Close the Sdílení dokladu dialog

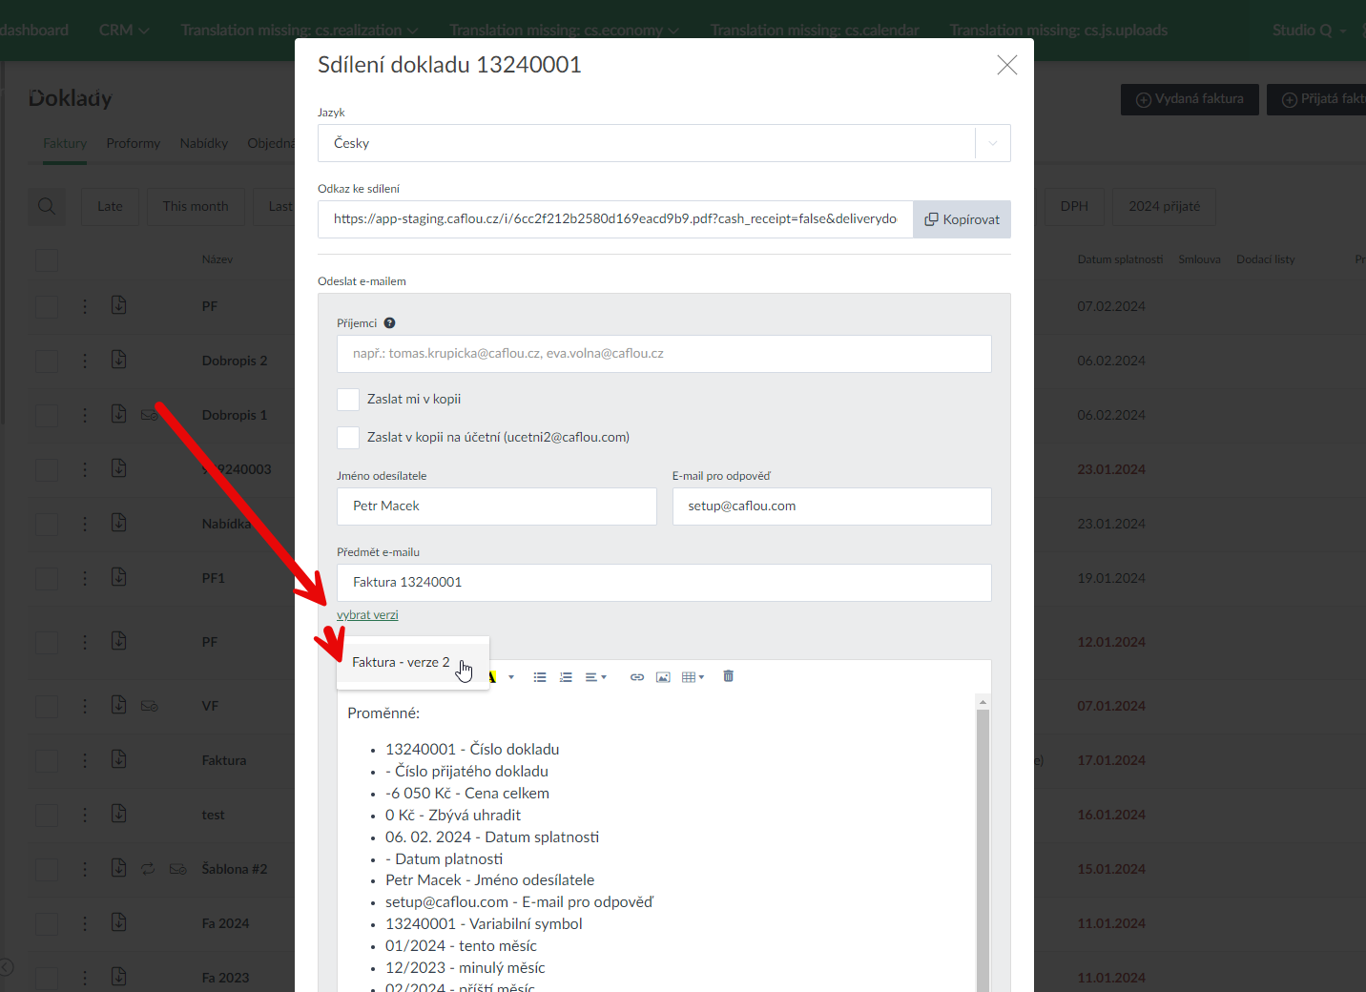coord(1006,65)
